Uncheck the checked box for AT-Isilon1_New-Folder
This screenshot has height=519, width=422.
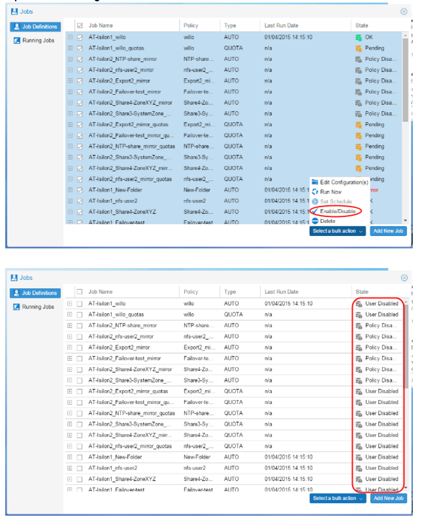tap(80, 190)
